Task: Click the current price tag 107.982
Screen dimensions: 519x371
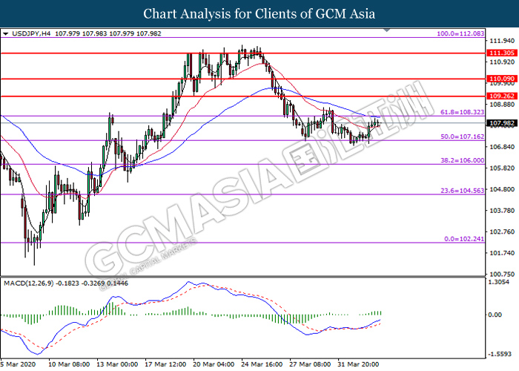Action: [502, 123]
